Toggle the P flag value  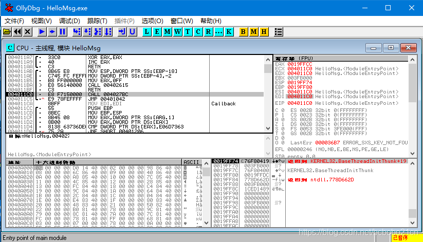tap(283, 115)
